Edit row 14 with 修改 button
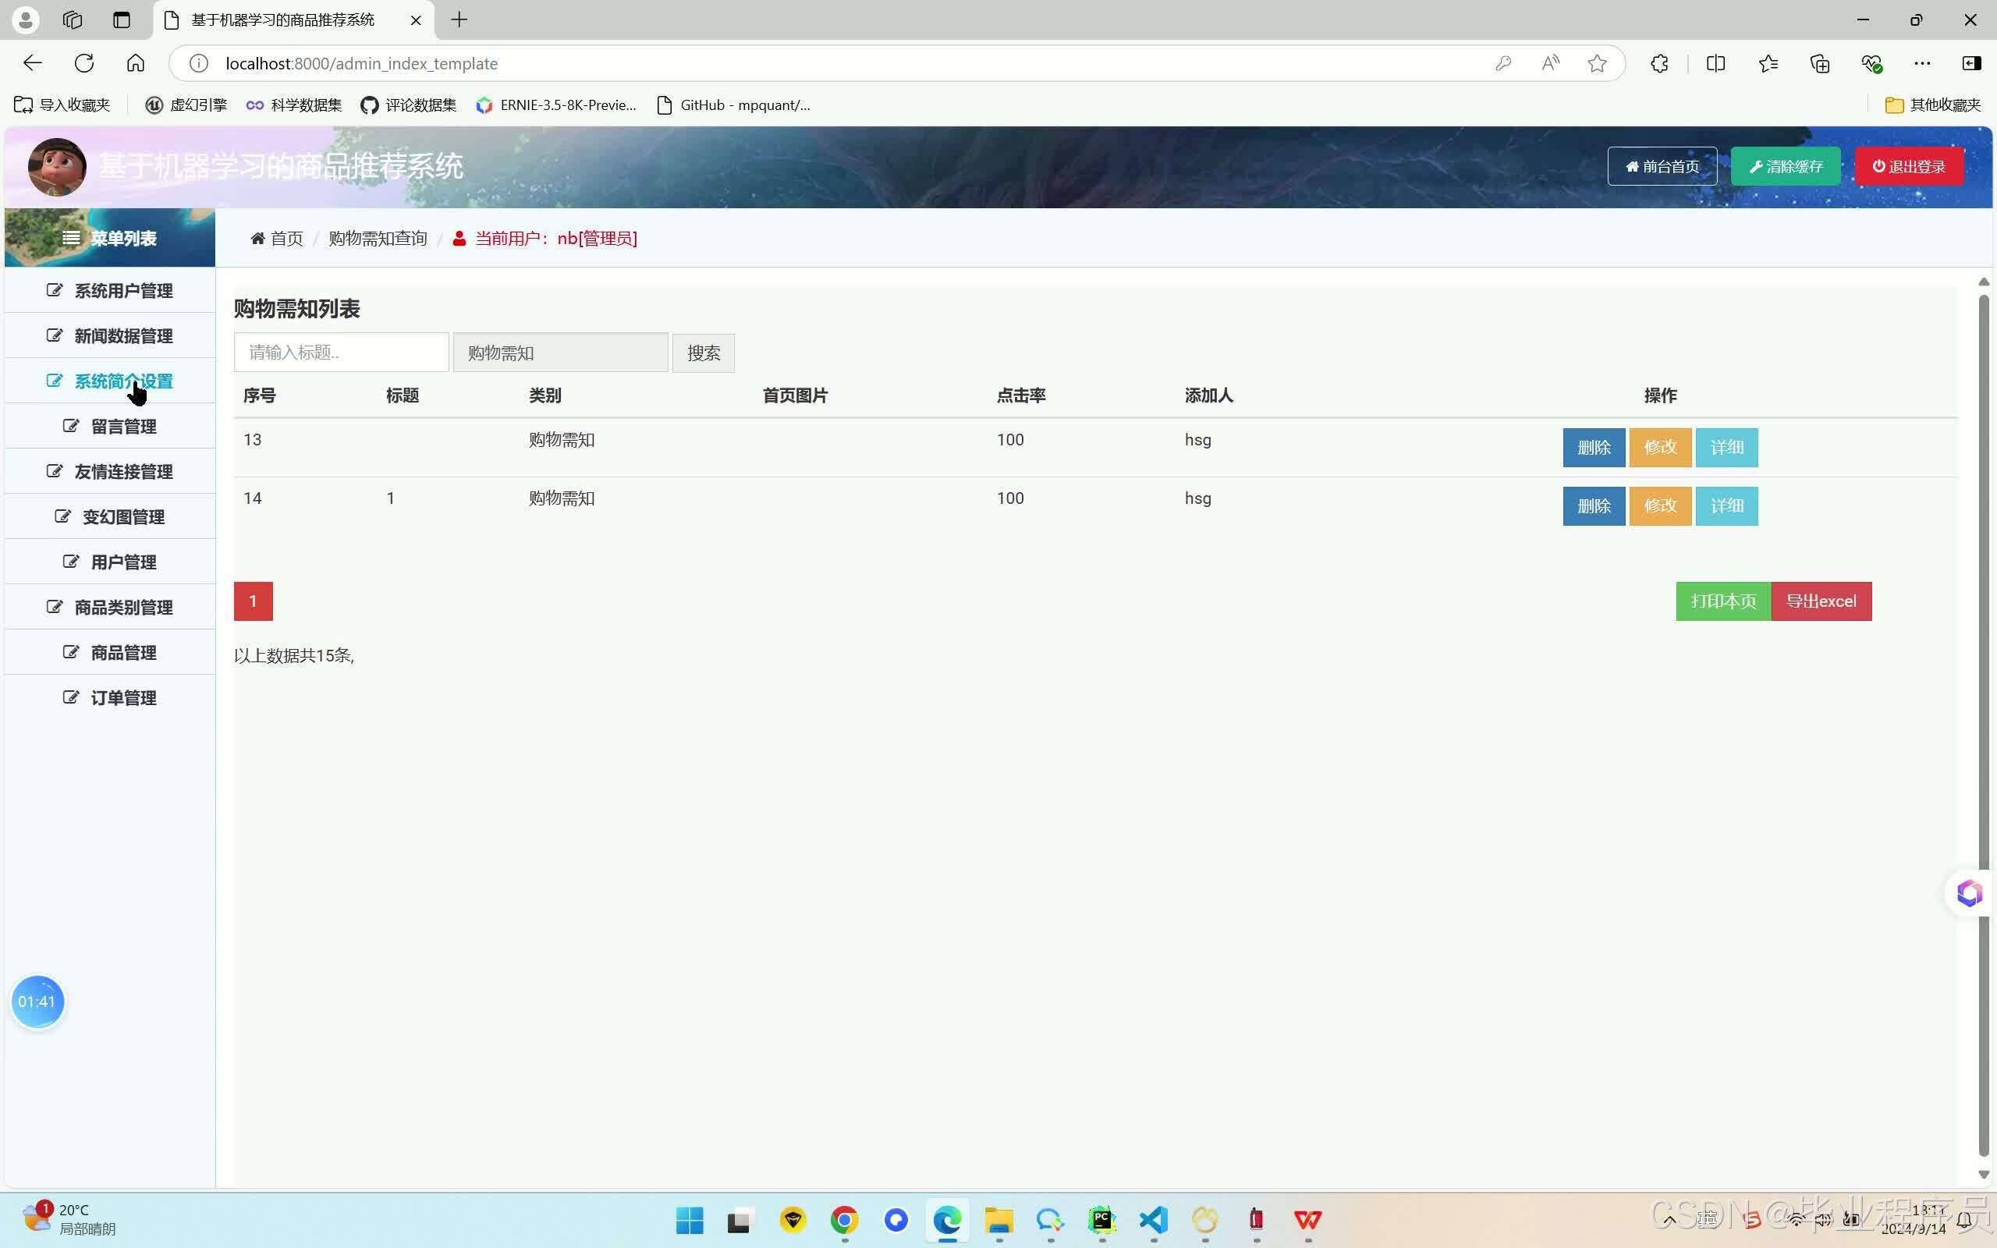Image resolution: width=1997 pixels, height=1248 pixels. coord(1660,506)
